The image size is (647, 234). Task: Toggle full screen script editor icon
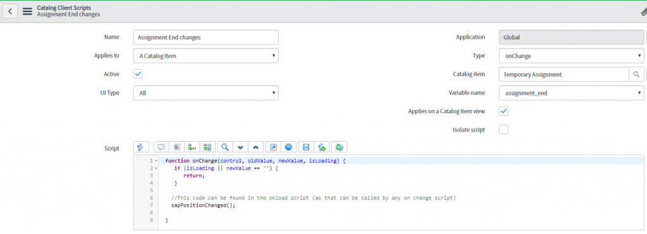coord(273,147)
